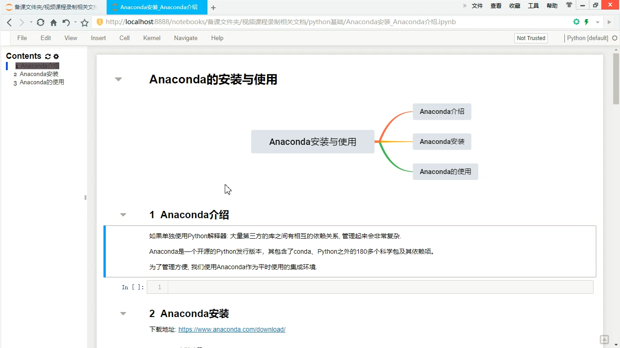
Task: Open the Contents settings gear
Action: click(56, 56)
